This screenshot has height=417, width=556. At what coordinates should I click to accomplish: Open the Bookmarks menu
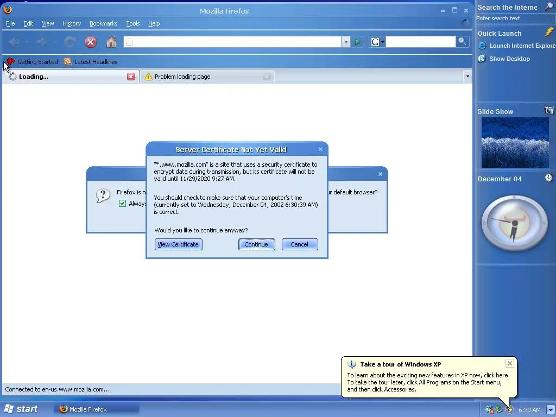click(x=103, y=23)
